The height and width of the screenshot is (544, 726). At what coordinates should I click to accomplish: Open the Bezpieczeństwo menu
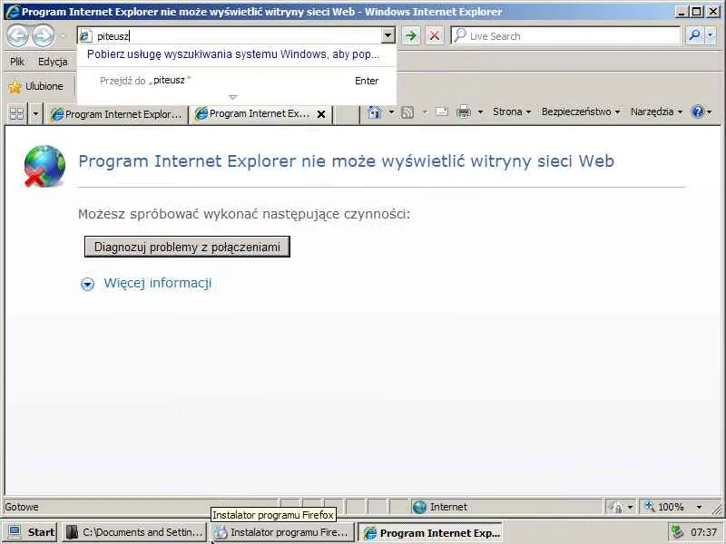581,112
